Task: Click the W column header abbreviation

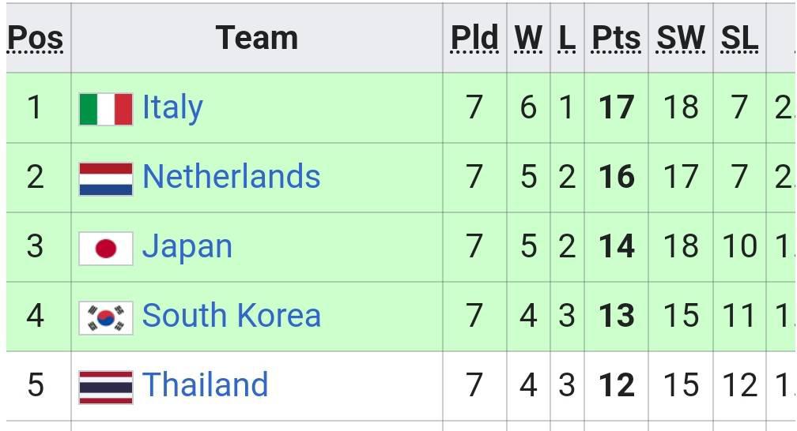Action: (528, 38)
